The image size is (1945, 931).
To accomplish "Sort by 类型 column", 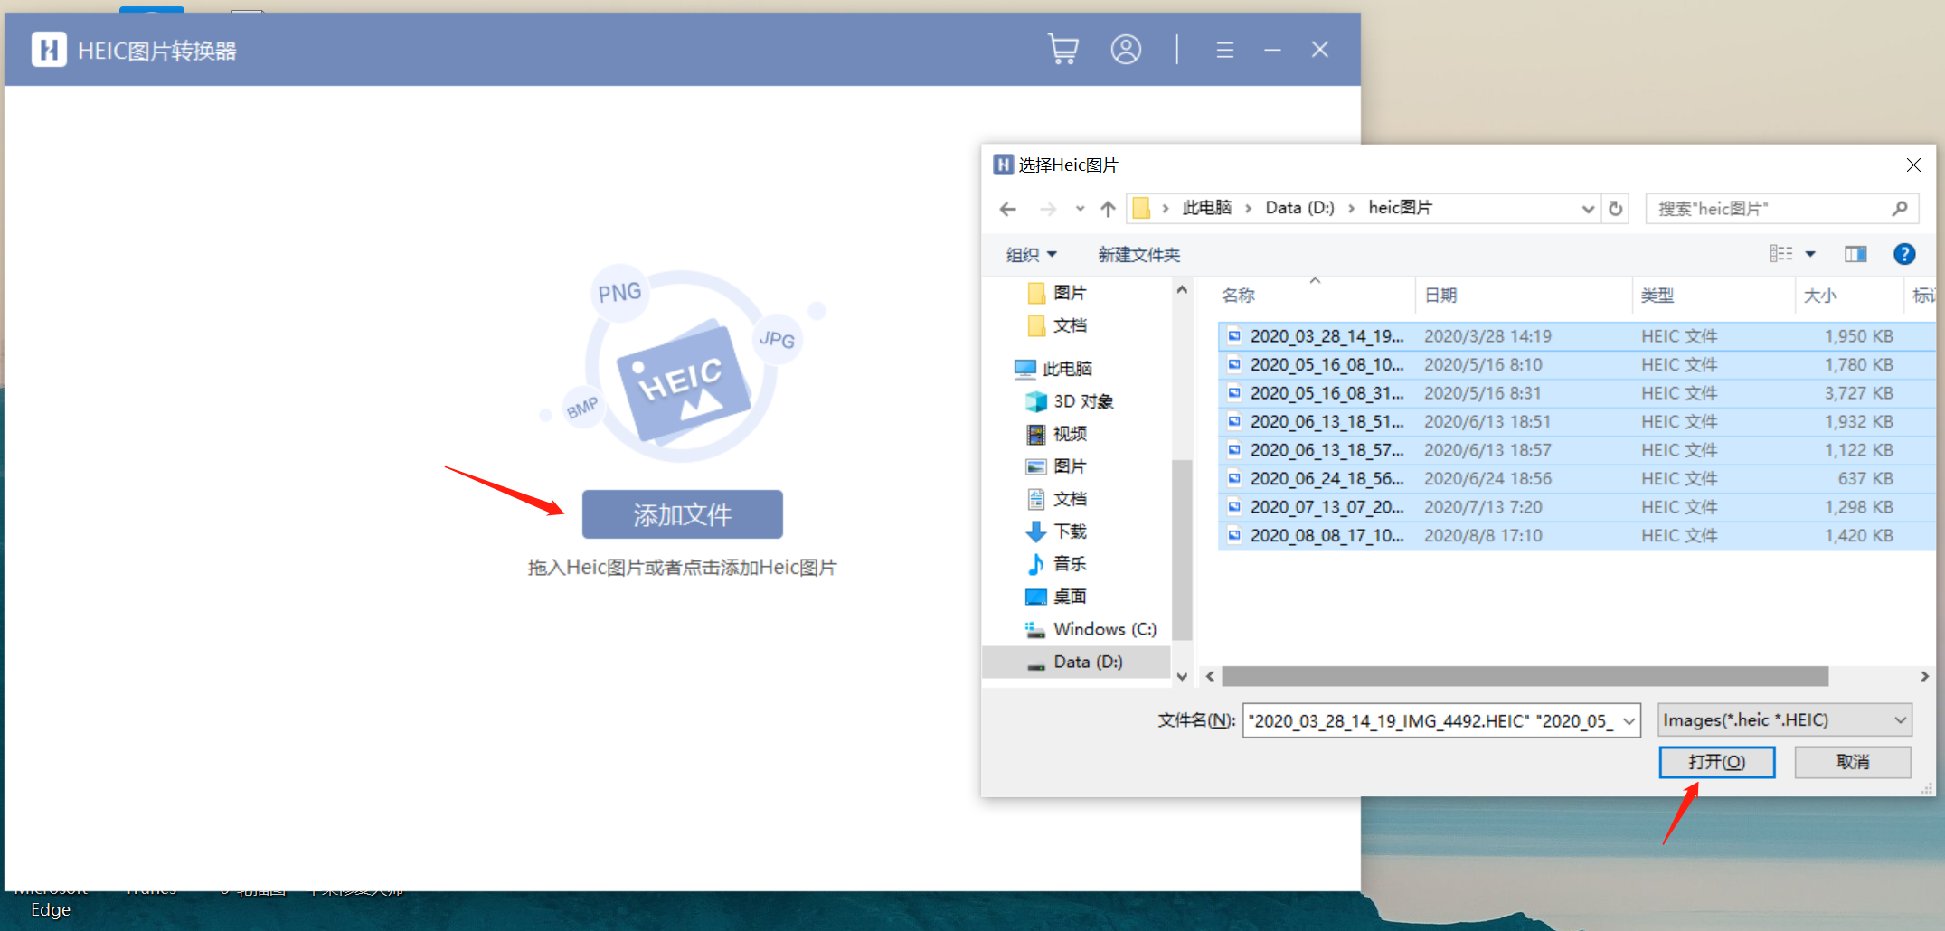I will [x=1657, y=296].
